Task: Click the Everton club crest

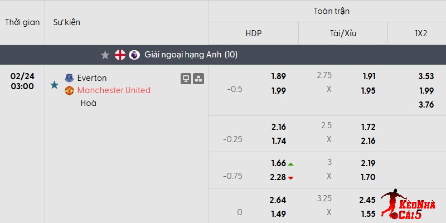Action: pos(69,78)
